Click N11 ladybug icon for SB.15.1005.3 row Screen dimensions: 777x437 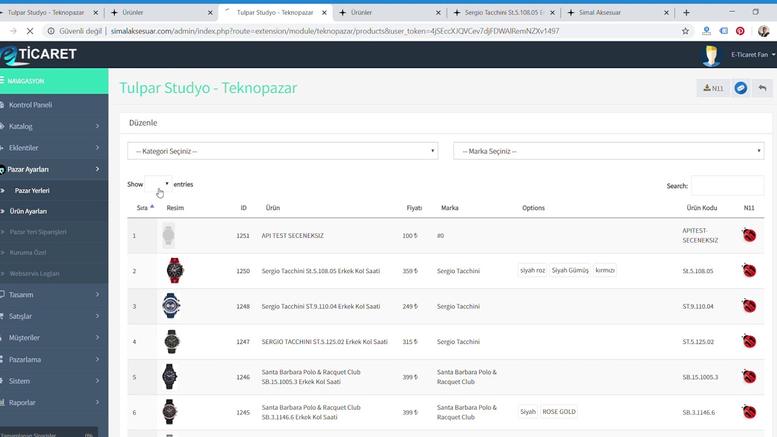click(749, 376)
